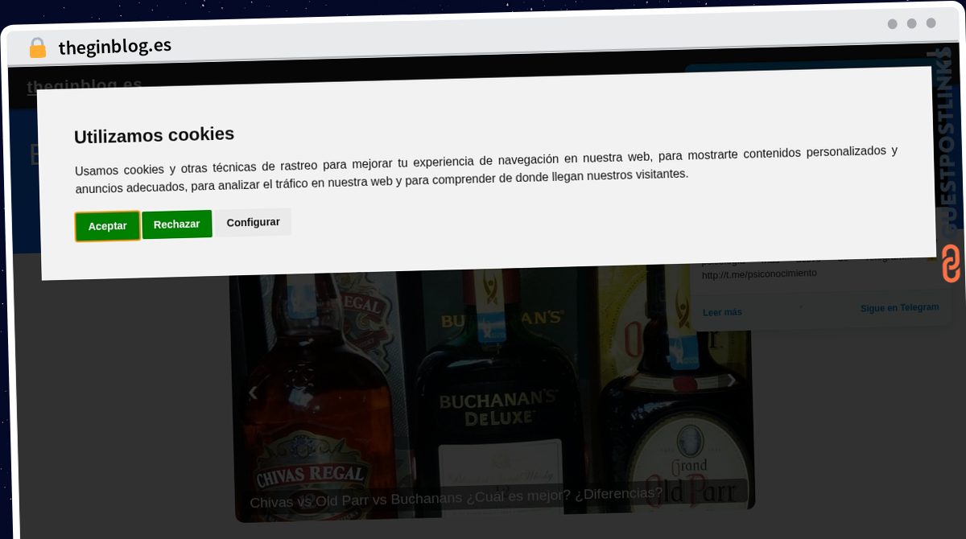Select the Utilizamos cookies heading
The height and width of the screenshot is (539, 966).
coord(154,134)
